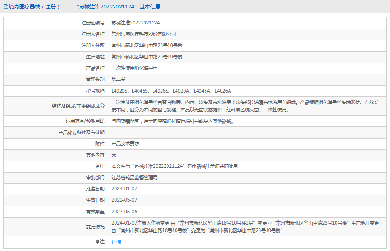Click the model list starting L4020S
The width and height of the screenshot is (390, 251).
point(171,91)
